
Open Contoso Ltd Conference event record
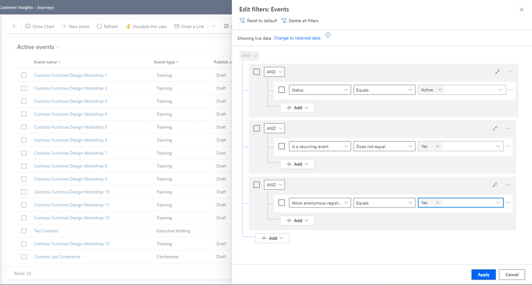(x=57, y=257)
